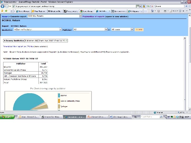Open the Windows Start menu

[7, 117]
